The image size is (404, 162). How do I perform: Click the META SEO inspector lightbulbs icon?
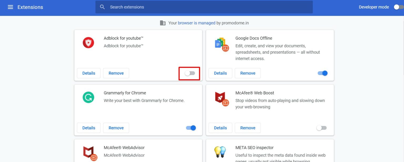pyautogui.click(x=220, y=152)
